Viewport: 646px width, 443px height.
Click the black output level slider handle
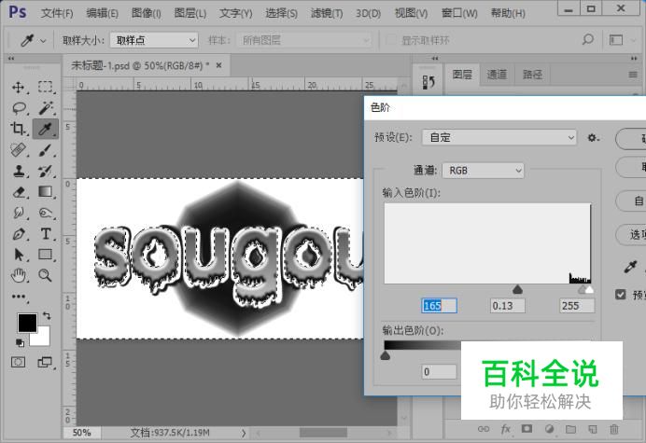[386, 355]
